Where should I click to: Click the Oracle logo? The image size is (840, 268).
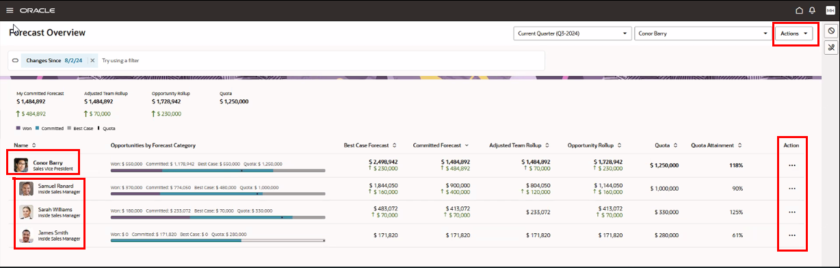coord(38,10)
